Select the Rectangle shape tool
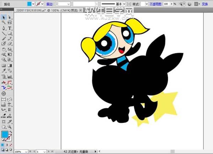This screenshot has height=154, width=213. pos(10,33)
